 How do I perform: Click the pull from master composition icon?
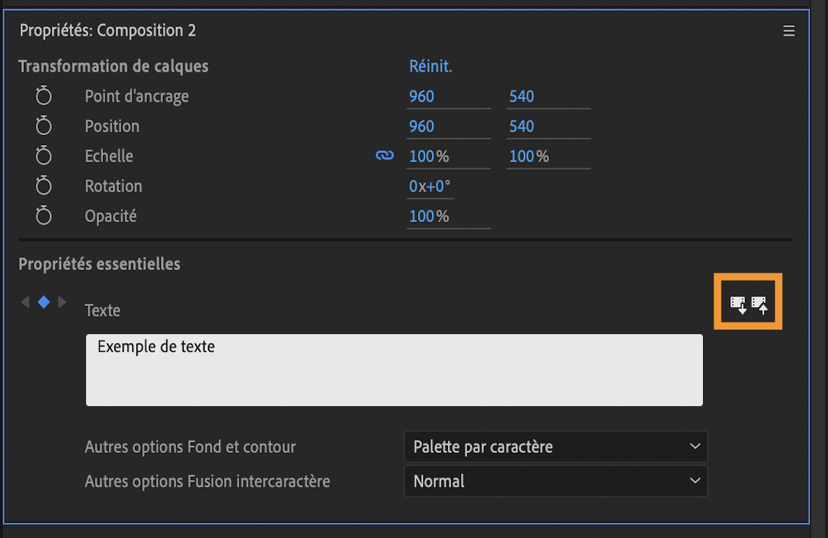pyautogui.click(x=738, y=305)
